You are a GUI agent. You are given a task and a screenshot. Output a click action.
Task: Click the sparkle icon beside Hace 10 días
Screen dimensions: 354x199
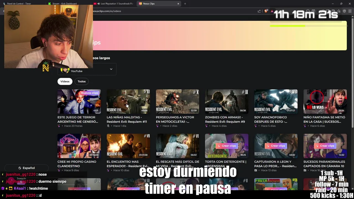108,170
